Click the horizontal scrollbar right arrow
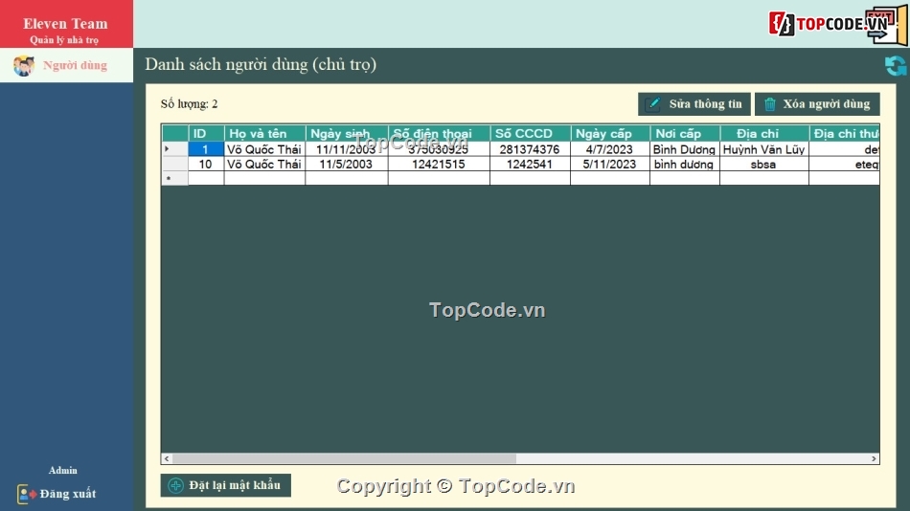The height and width of the screenshot is (511, 910). [874, 458]
